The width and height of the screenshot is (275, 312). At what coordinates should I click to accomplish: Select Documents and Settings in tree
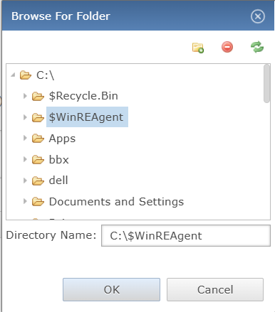116,202
